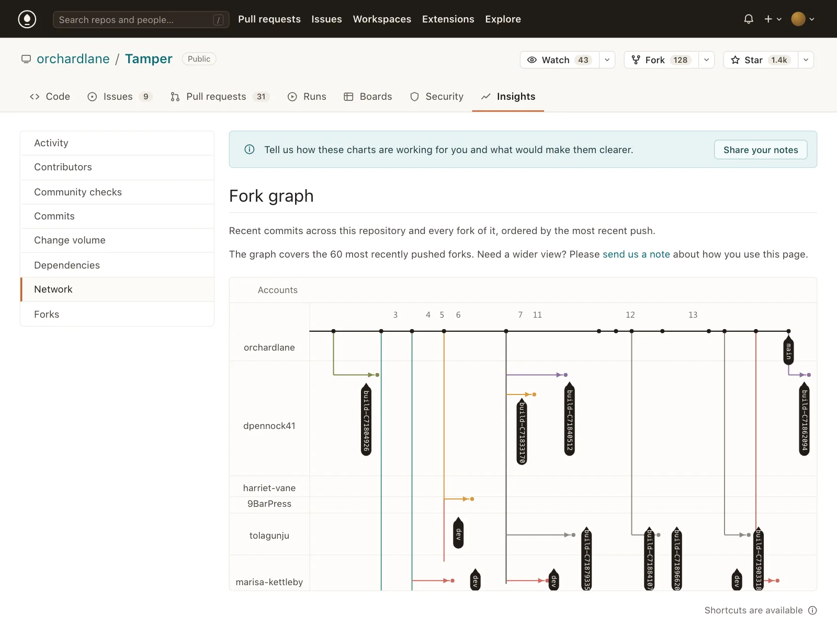This screenshot has height=627, width=837.
Task: Select harriet-vane account row label
Action: pos(269,488)
